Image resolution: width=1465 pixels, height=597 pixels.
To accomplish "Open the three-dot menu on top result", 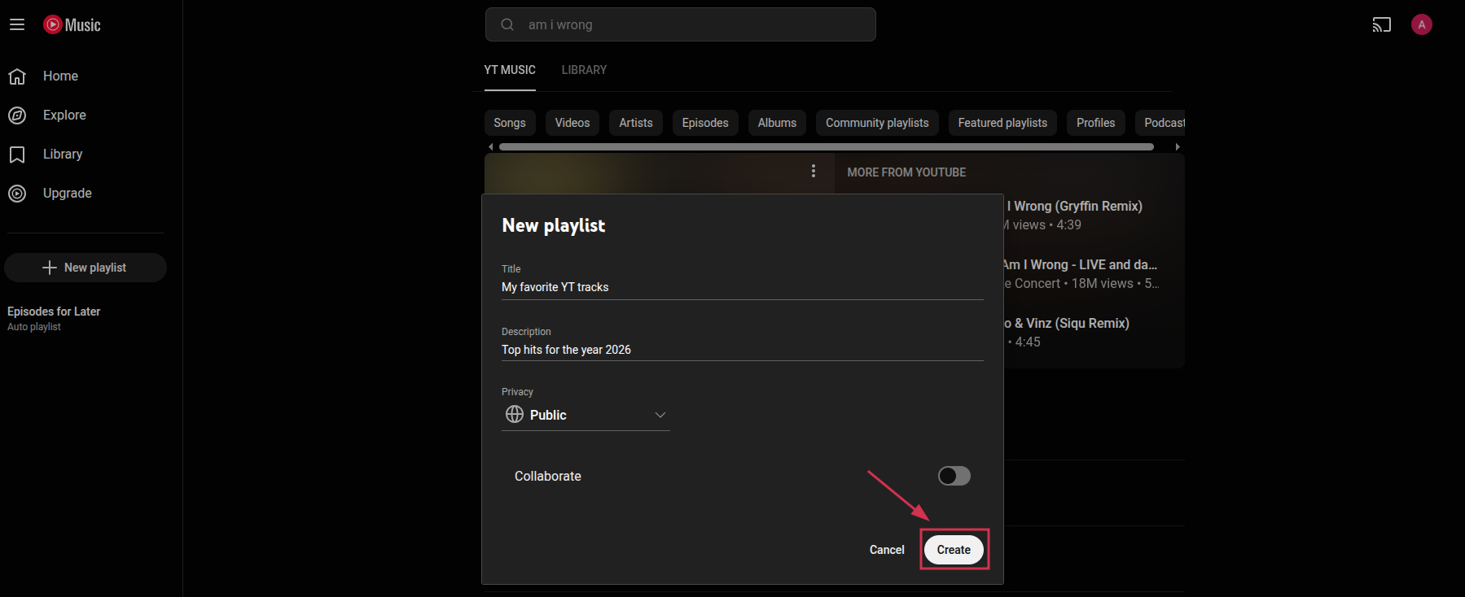I will [x=814, y=171].
